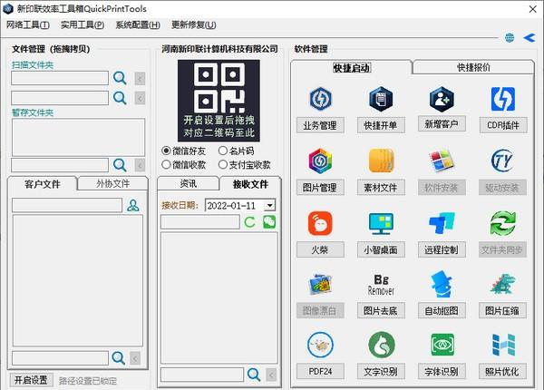Select the 微信收款 radio button
Viewport: 544px width, 390px height.
[x=166, y=164]
